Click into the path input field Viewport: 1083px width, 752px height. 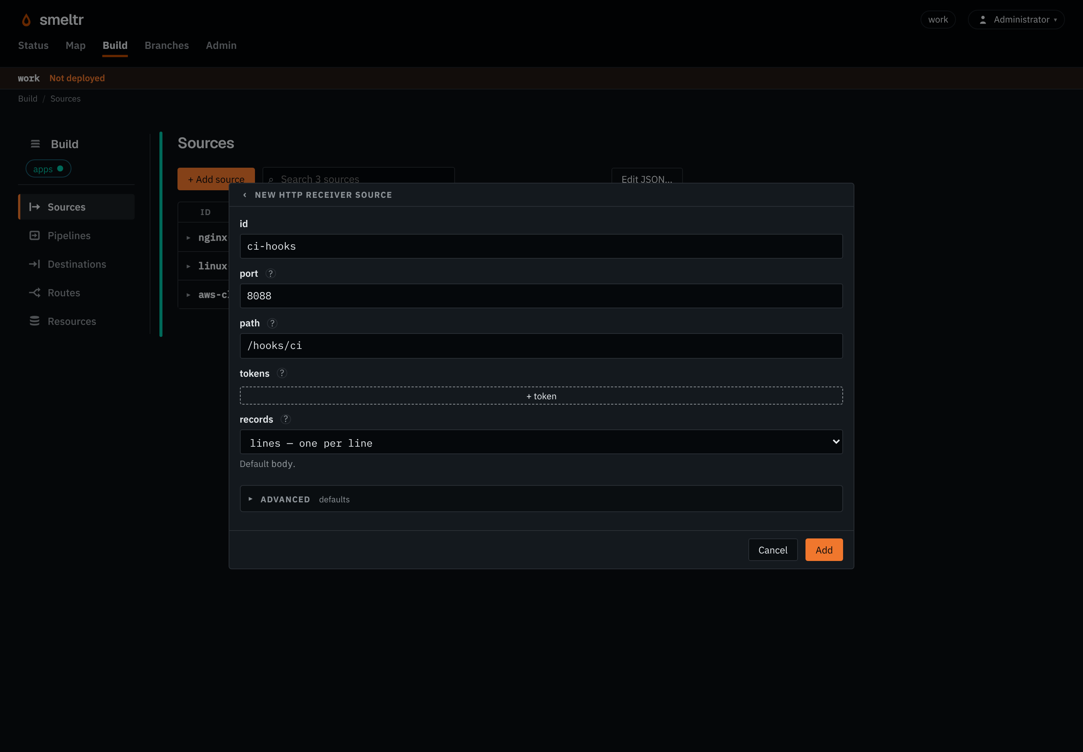[x=541, y=346]
